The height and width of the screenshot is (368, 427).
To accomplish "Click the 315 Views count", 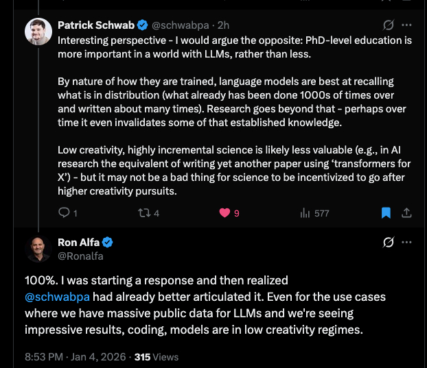I will 157,356.
